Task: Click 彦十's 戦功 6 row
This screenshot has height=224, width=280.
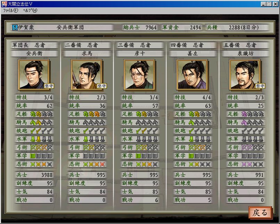Action: [140, 200]
